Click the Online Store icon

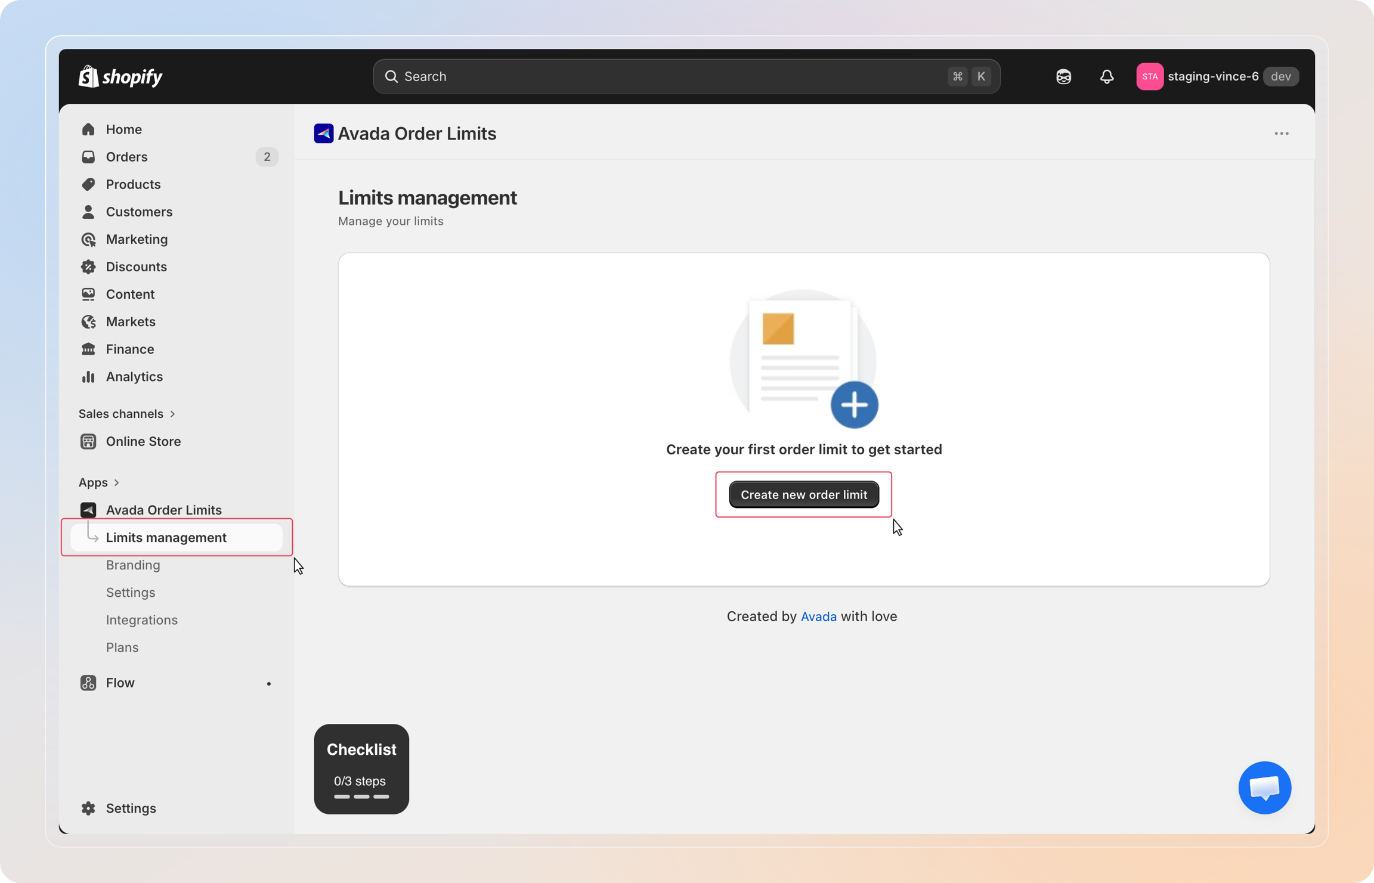[x=88, y=441]
